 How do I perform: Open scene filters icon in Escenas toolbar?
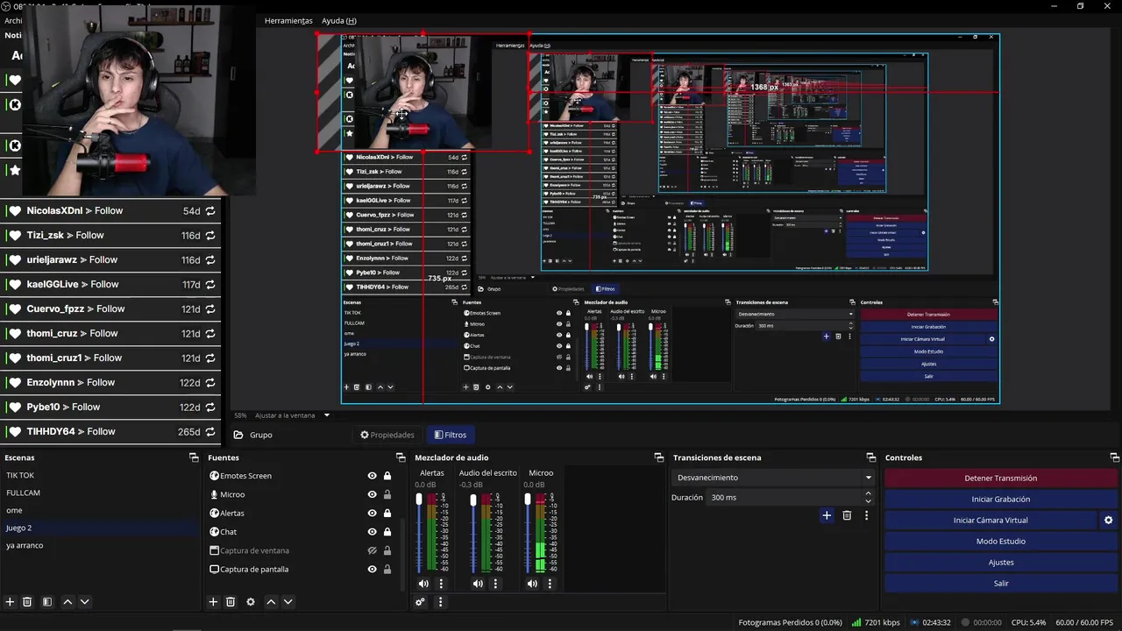point(47,602)
